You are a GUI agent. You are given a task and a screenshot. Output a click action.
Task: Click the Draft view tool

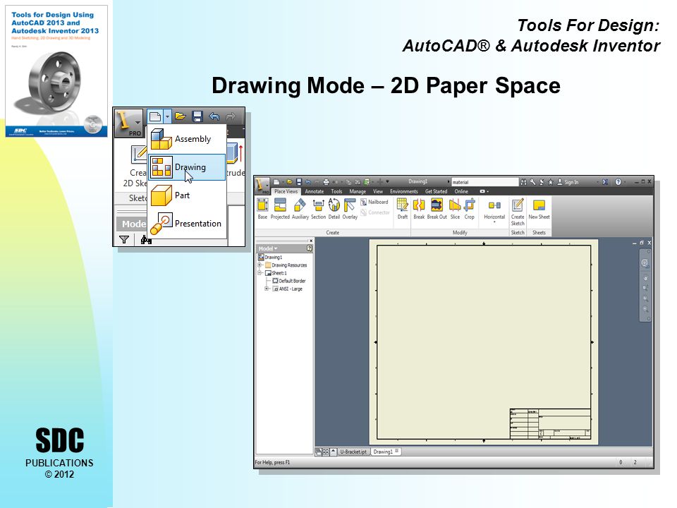click(403, 209)
